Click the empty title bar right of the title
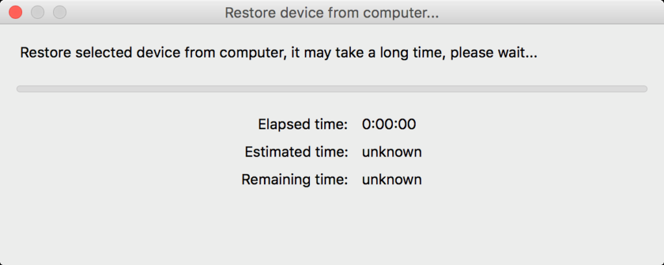The height and width of the screenshot is (265, 664). [x=551, y=13]
